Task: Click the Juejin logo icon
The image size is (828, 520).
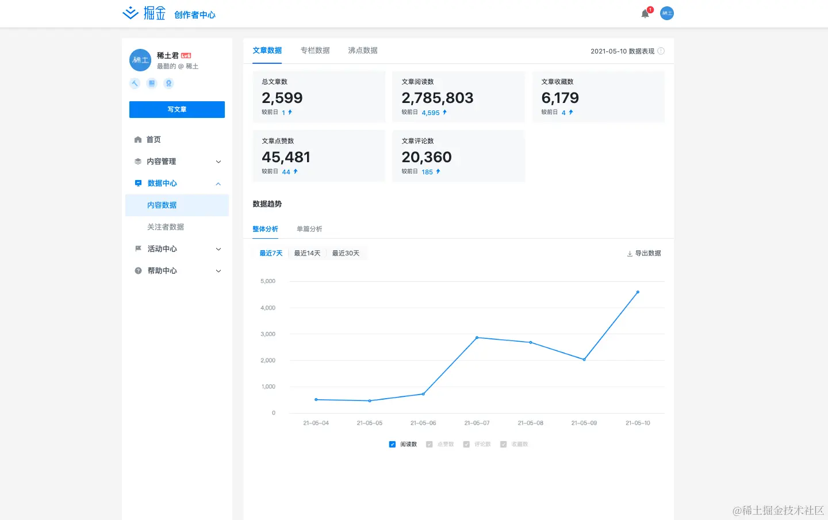Action: coord(131,13)
